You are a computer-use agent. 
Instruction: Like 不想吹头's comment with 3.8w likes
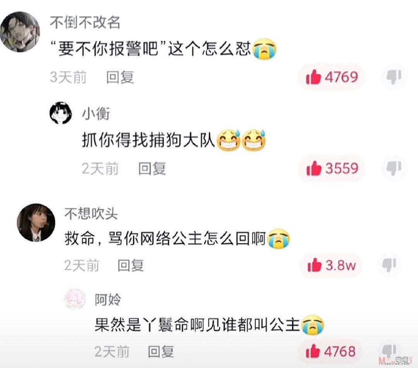(331, 265)
